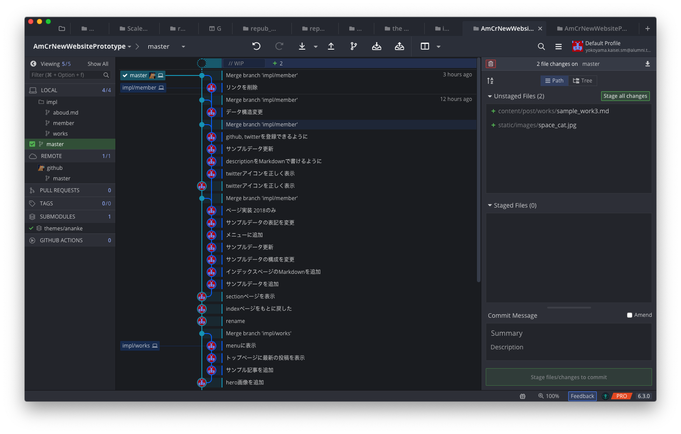Click the download arrow in commit panel header

click(x=648, y=64)
